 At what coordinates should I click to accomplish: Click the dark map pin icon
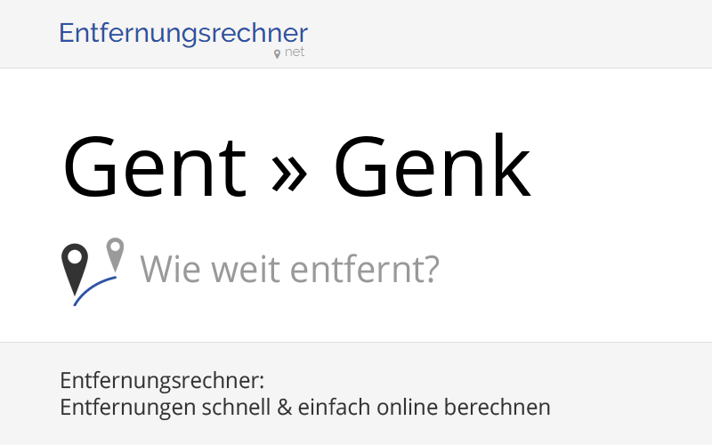75,269
